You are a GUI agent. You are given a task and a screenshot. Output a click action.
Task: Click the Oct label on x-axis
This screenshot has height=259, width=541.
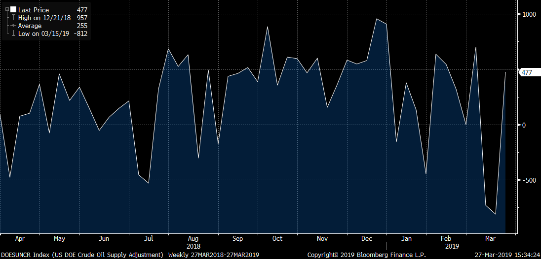point(277,239)
